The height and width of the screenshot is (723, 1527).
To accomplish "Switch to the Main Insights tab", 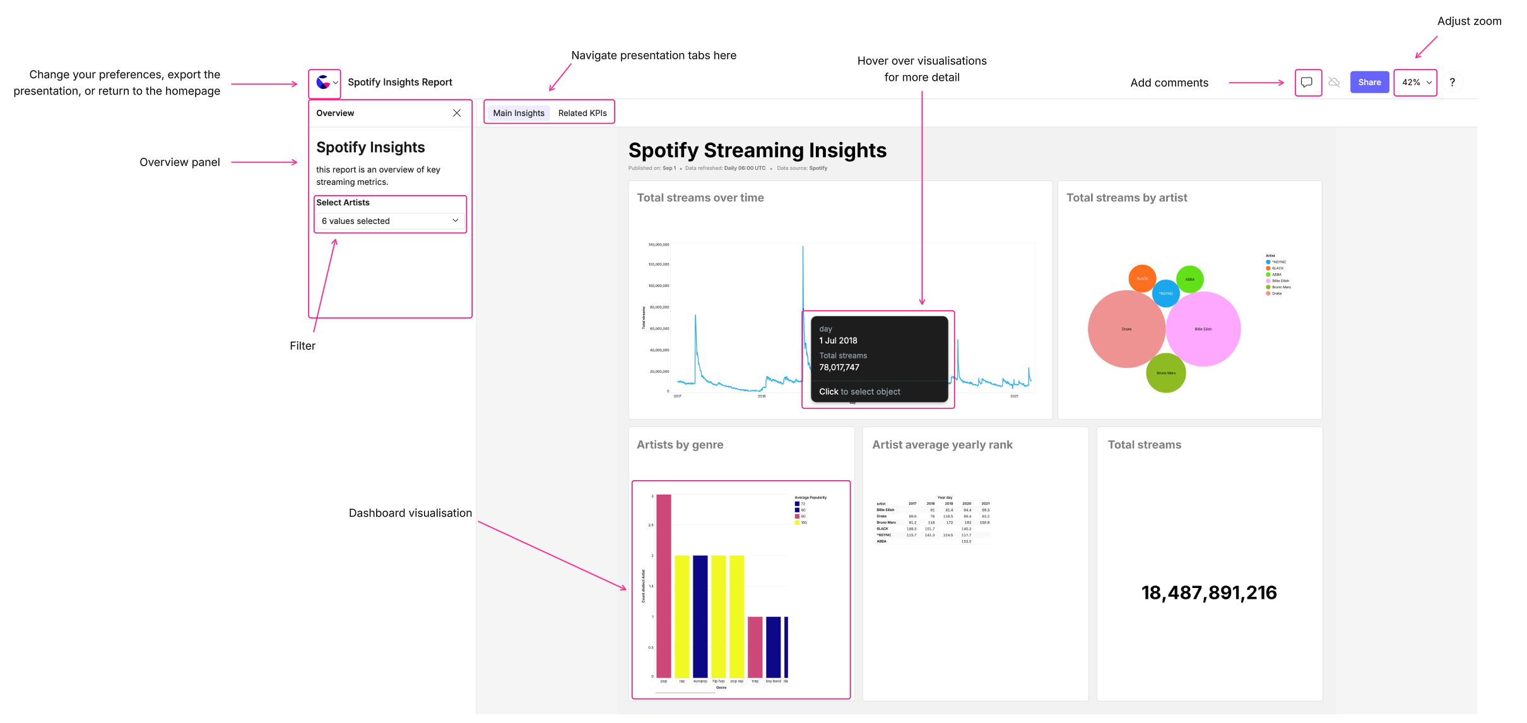I will (518, 113).
